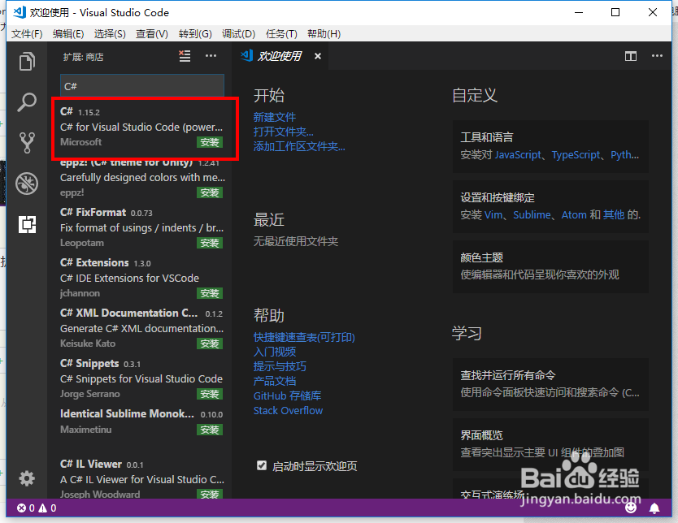Install the C# FixFormat extension
The image size is (678, 523).
click(x=210, y=243)
